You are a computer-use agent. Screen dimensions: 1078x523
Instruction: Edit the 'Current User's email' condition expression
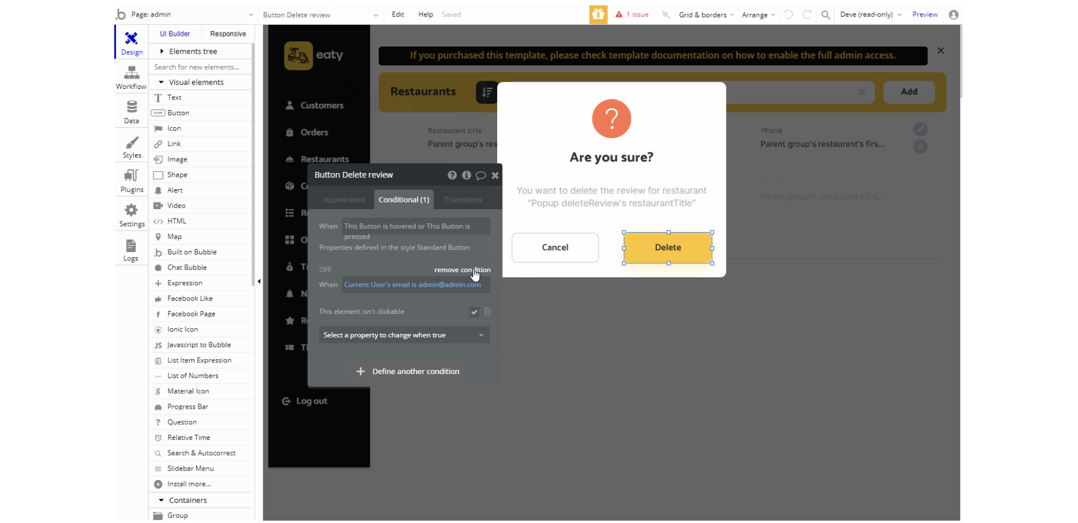(x=416, y=284)
